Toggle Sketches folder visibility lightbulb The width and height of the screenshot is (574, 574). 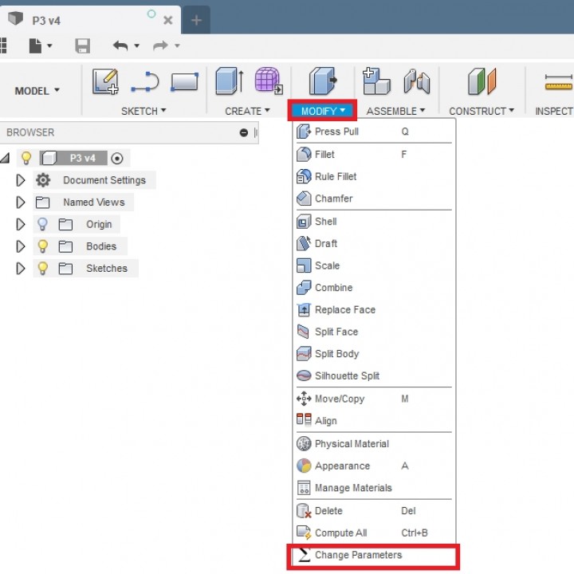click(43, 269)
